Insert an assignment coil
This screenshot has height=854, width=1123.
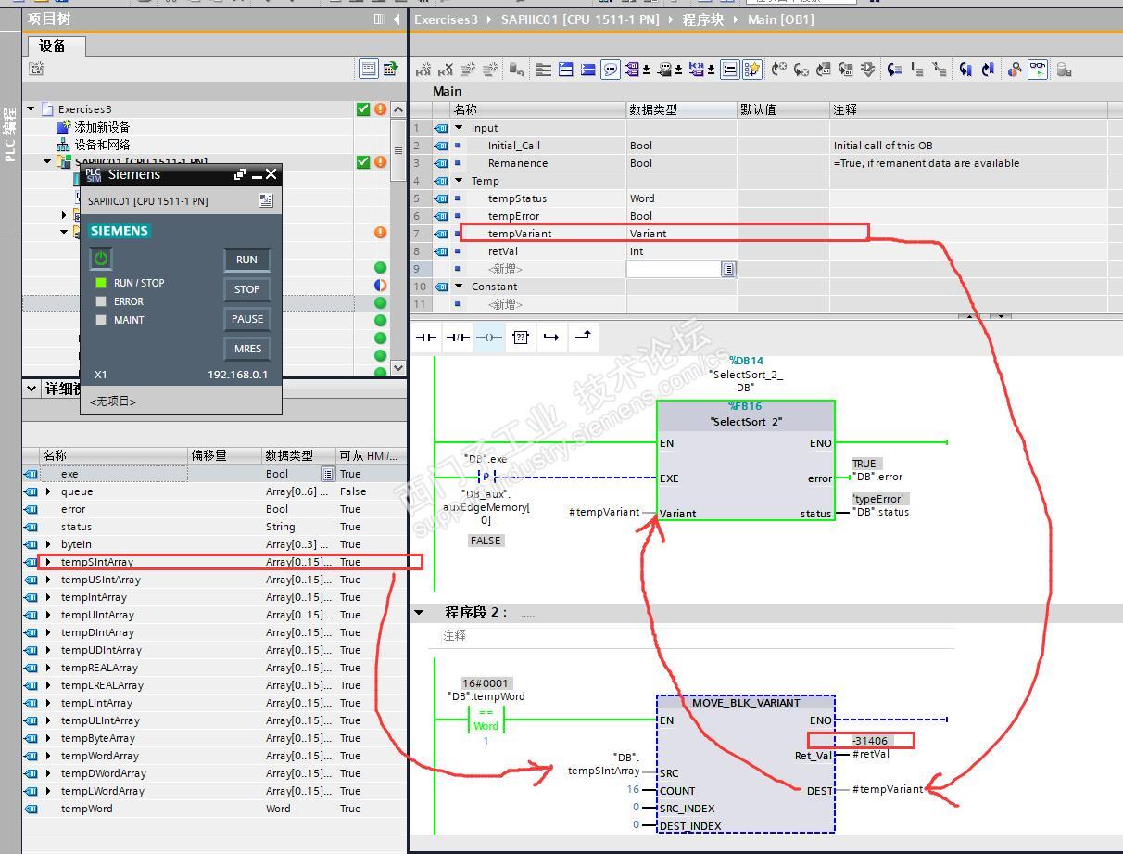tap(489, 338)
